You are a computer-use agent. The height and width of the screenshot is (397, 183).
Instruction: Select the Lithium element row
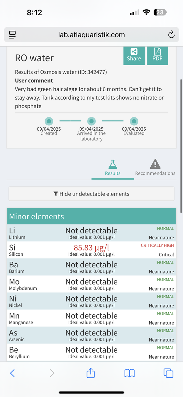click(x=91, y=233)
